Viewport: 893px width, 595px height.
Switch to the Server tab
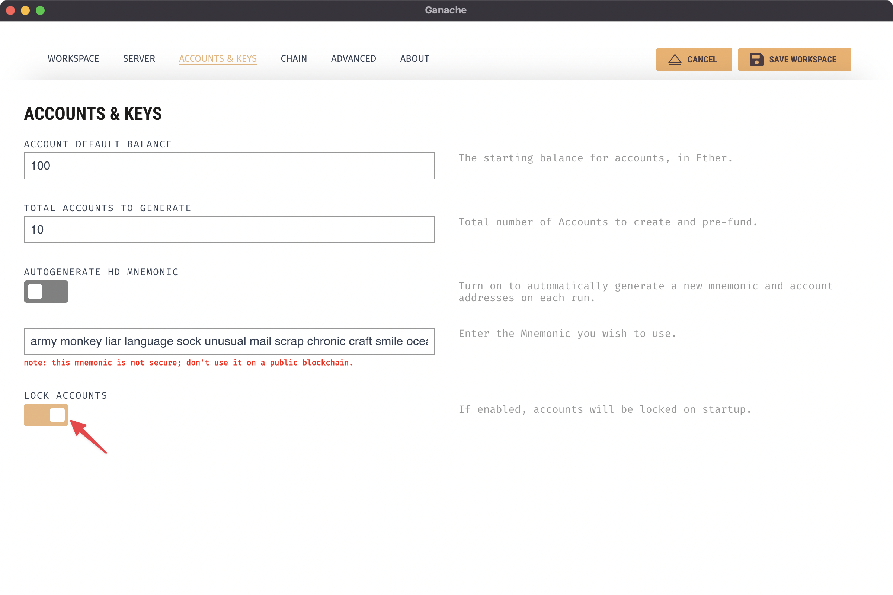pos(139,59)
